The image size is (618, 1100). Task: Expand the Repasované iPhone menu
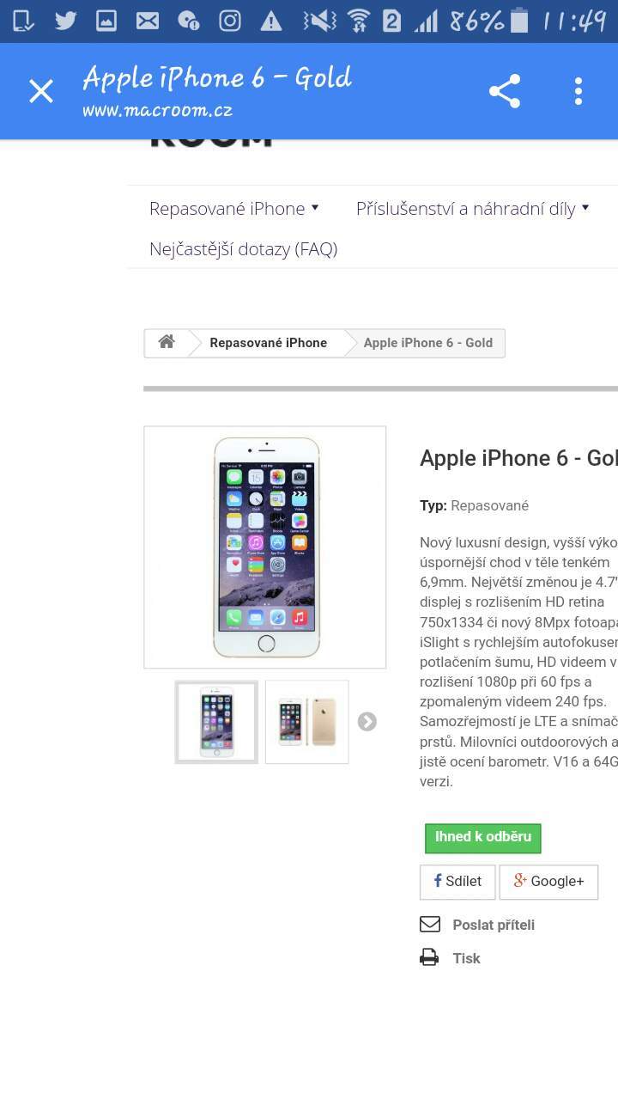[x=234, y=208]
